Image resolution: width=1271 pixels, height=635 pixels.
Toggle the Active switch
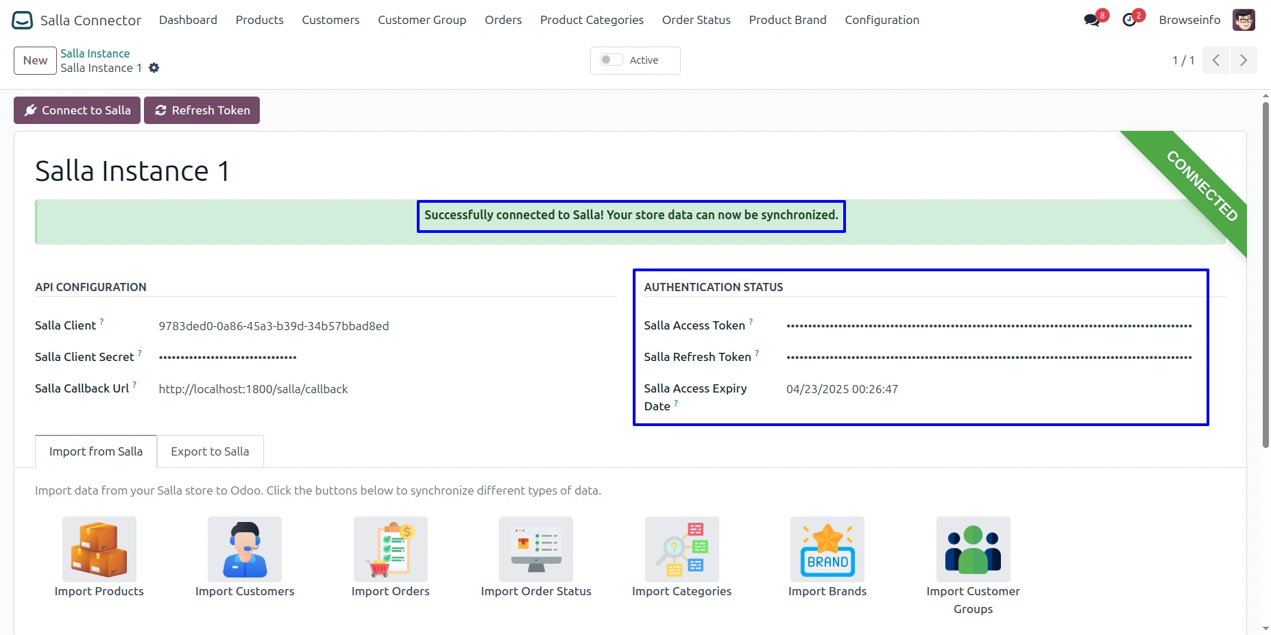coord(612,60)
